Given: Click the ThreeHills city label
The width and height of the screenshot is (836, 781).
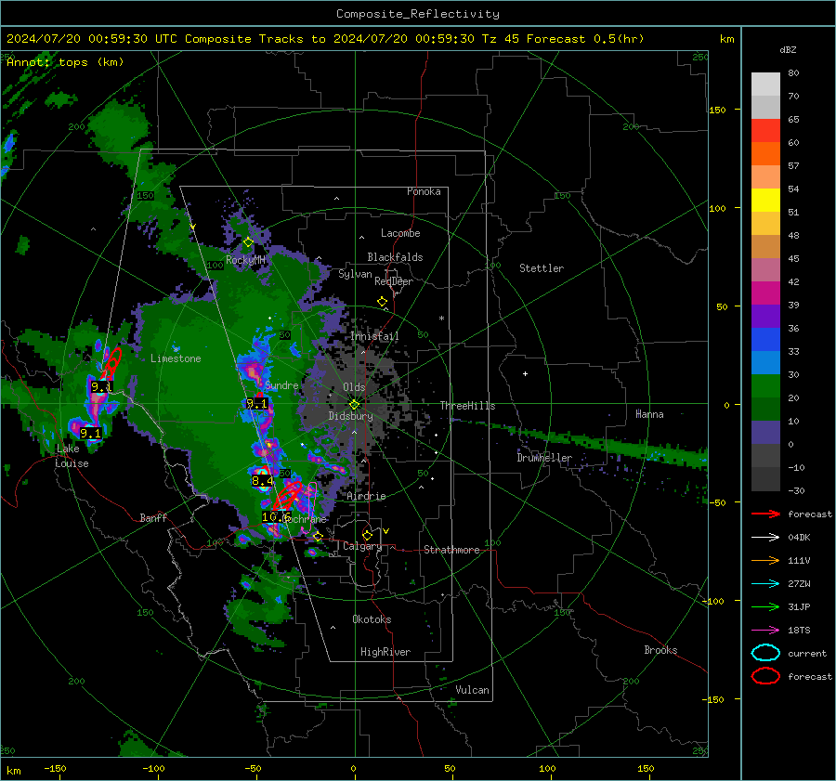Looking at the screenshot, I should [467, 406].
